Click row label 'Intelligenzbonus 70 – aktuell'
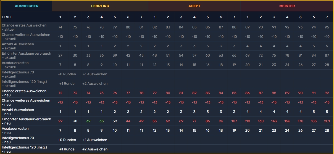Viewport: 334px width, 154px height. [x=18, y=74]
